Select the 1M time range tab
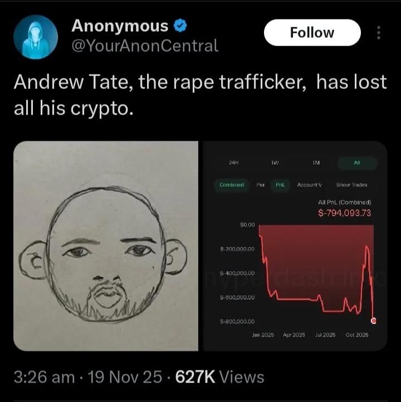401x402 pixels. (x=316, y=162)
